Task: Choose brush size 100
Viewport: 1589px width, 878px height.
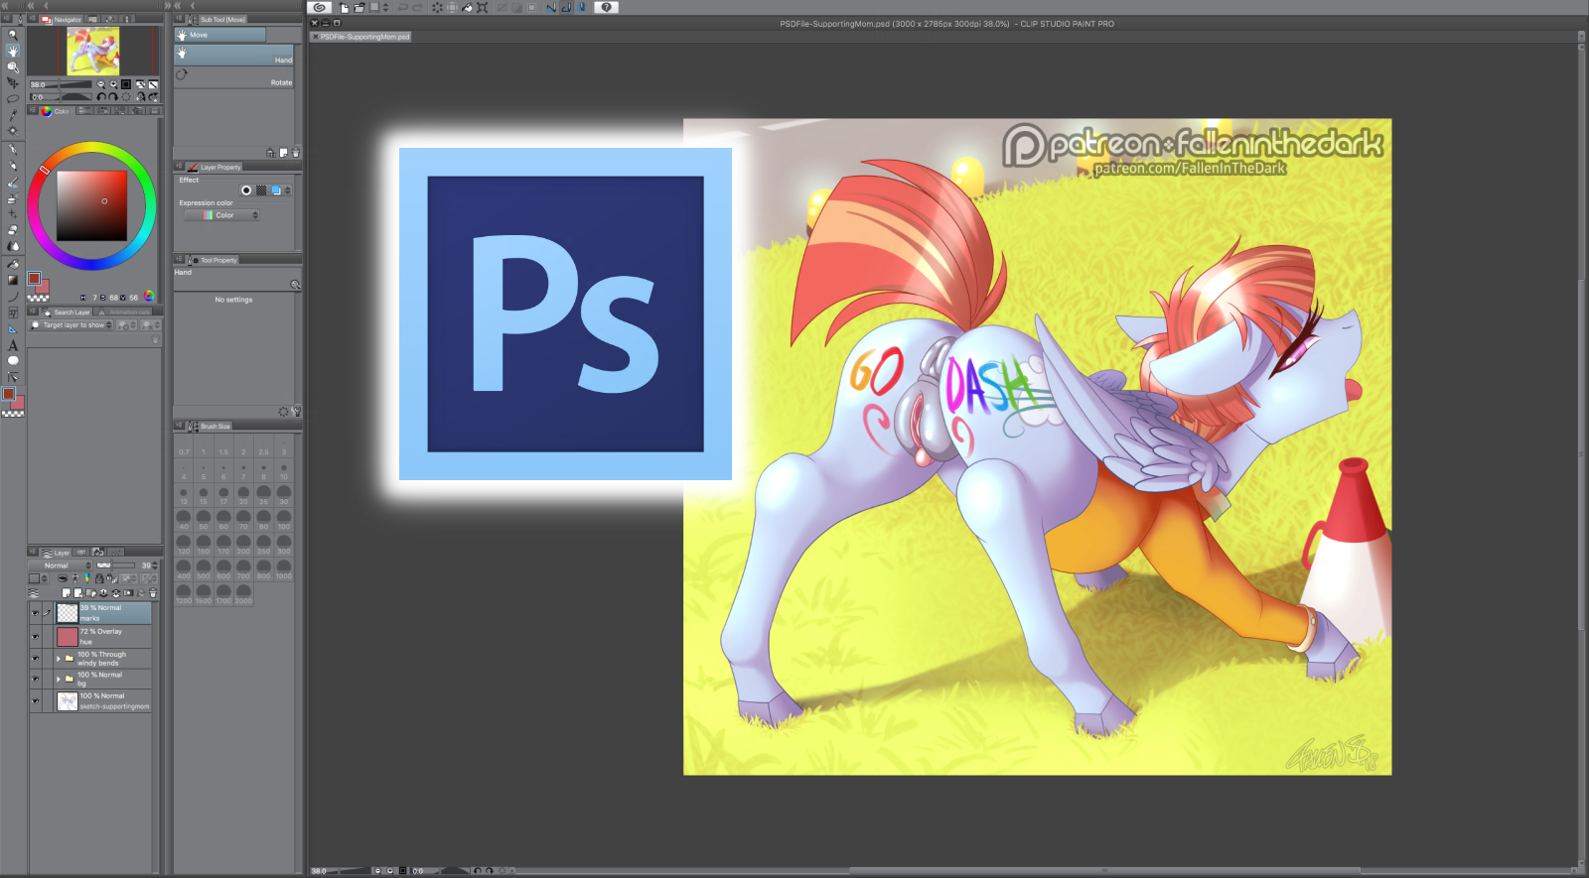Action: point(284,518)
